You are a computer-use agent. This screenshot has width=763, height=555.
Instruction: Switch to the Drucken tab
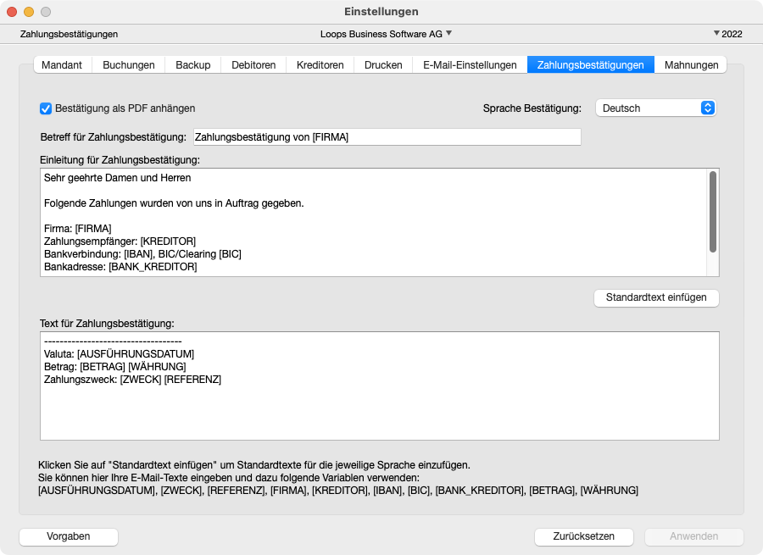pyautogui.click(x=383, y=65)
